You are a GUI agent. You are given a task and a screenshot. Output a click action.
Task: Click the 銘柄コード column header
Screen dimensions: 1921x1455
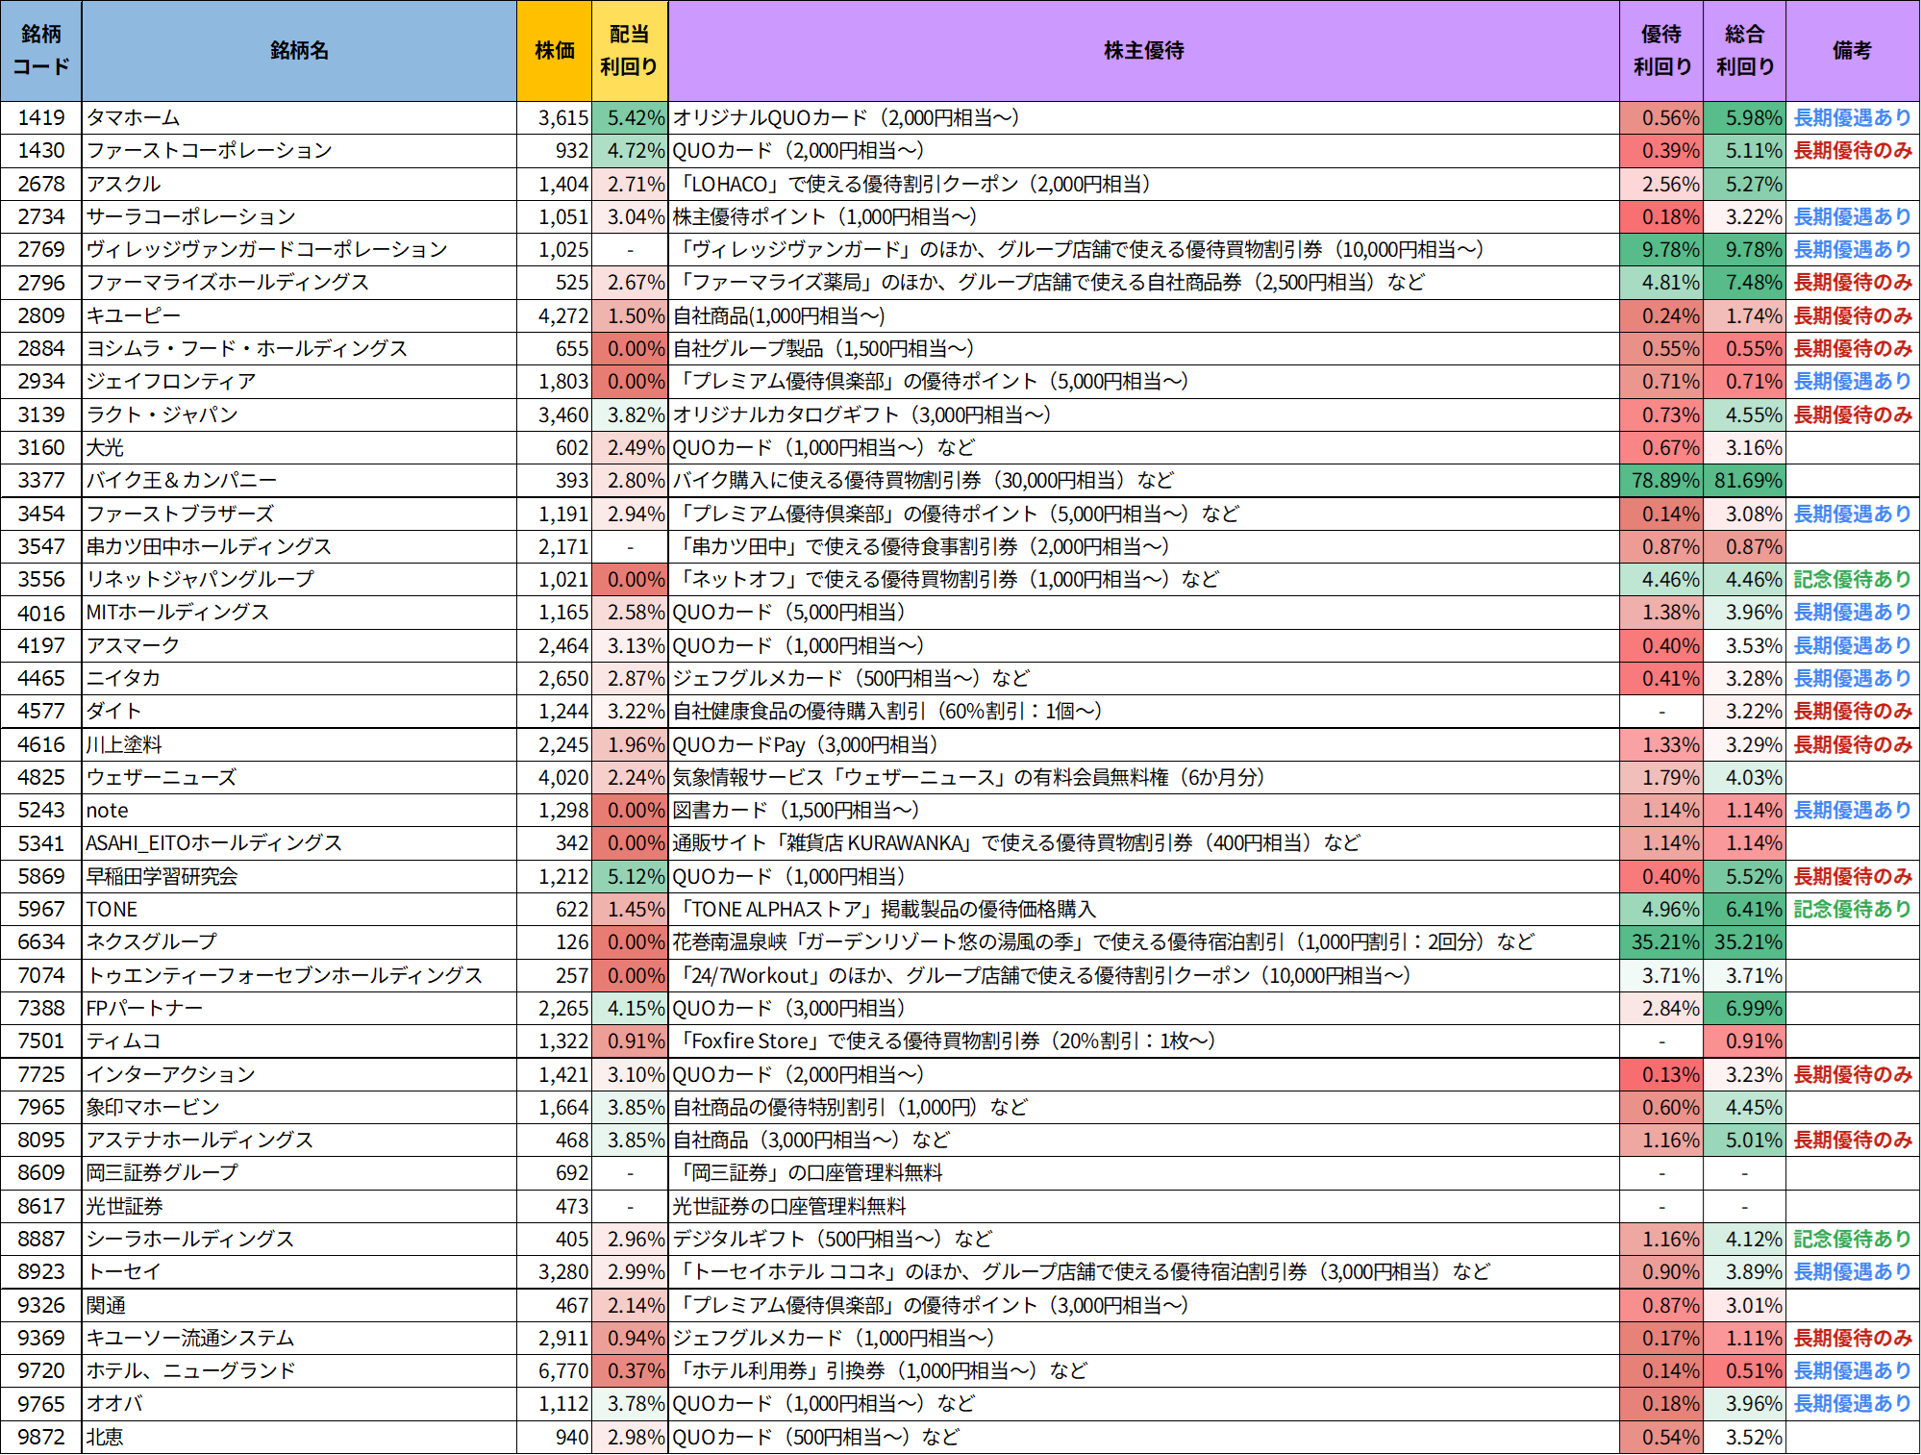tap(40, 50)
